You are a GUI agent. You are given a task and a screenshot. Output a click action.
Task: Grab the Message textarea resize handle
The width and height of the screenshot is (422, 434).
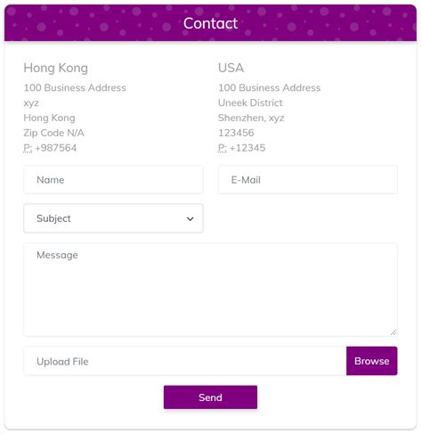394,332
